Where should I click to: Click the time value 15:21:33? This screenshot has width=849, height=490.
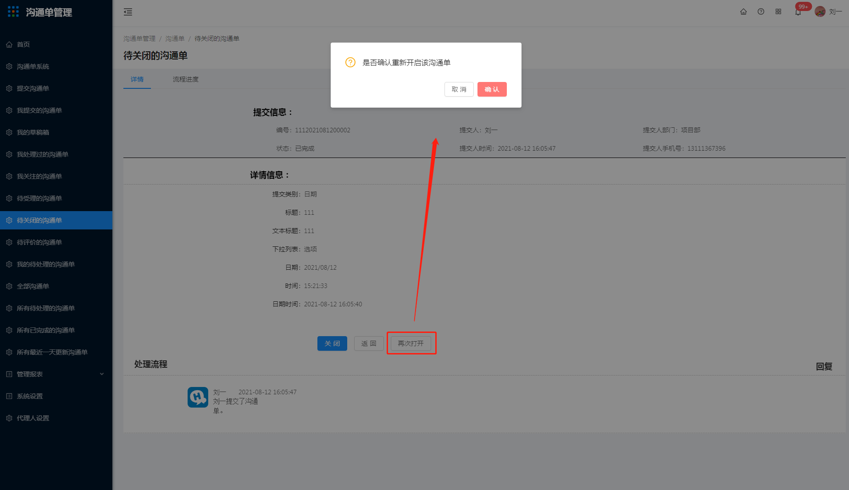[x=316, y=286]
